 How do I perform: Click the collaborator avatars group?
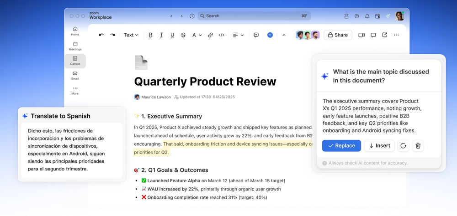coord(308,35)
